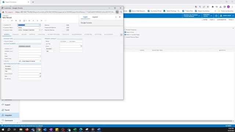Viewport: 235px width, 132px height.
Task: Open the Google Translate icon in background Chrome toolbar
Action: tap(196, 7)
